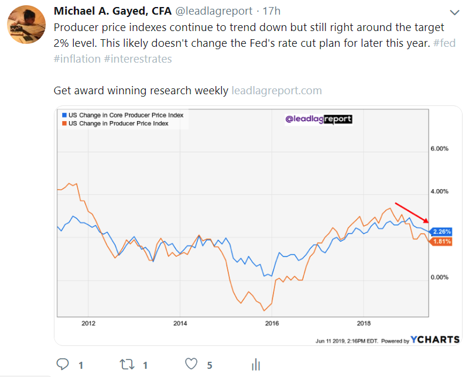Click the reply speech bubble icon
This screenshot has width=469, height=377.
(63, 364)
